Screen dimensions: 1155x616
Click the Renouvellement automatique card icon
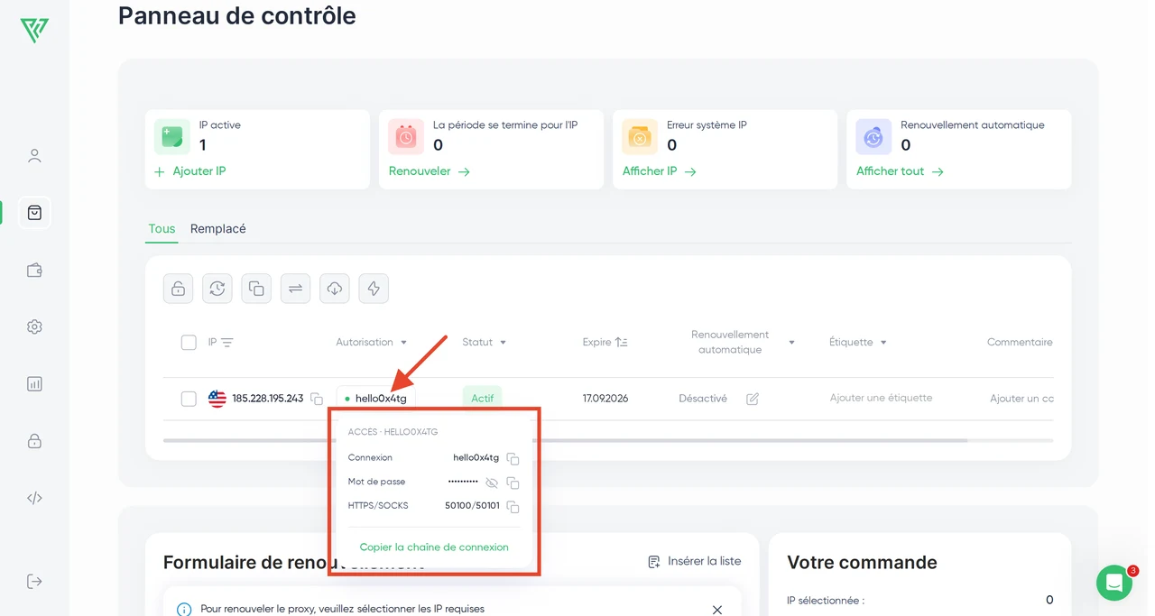coord(873,137)
